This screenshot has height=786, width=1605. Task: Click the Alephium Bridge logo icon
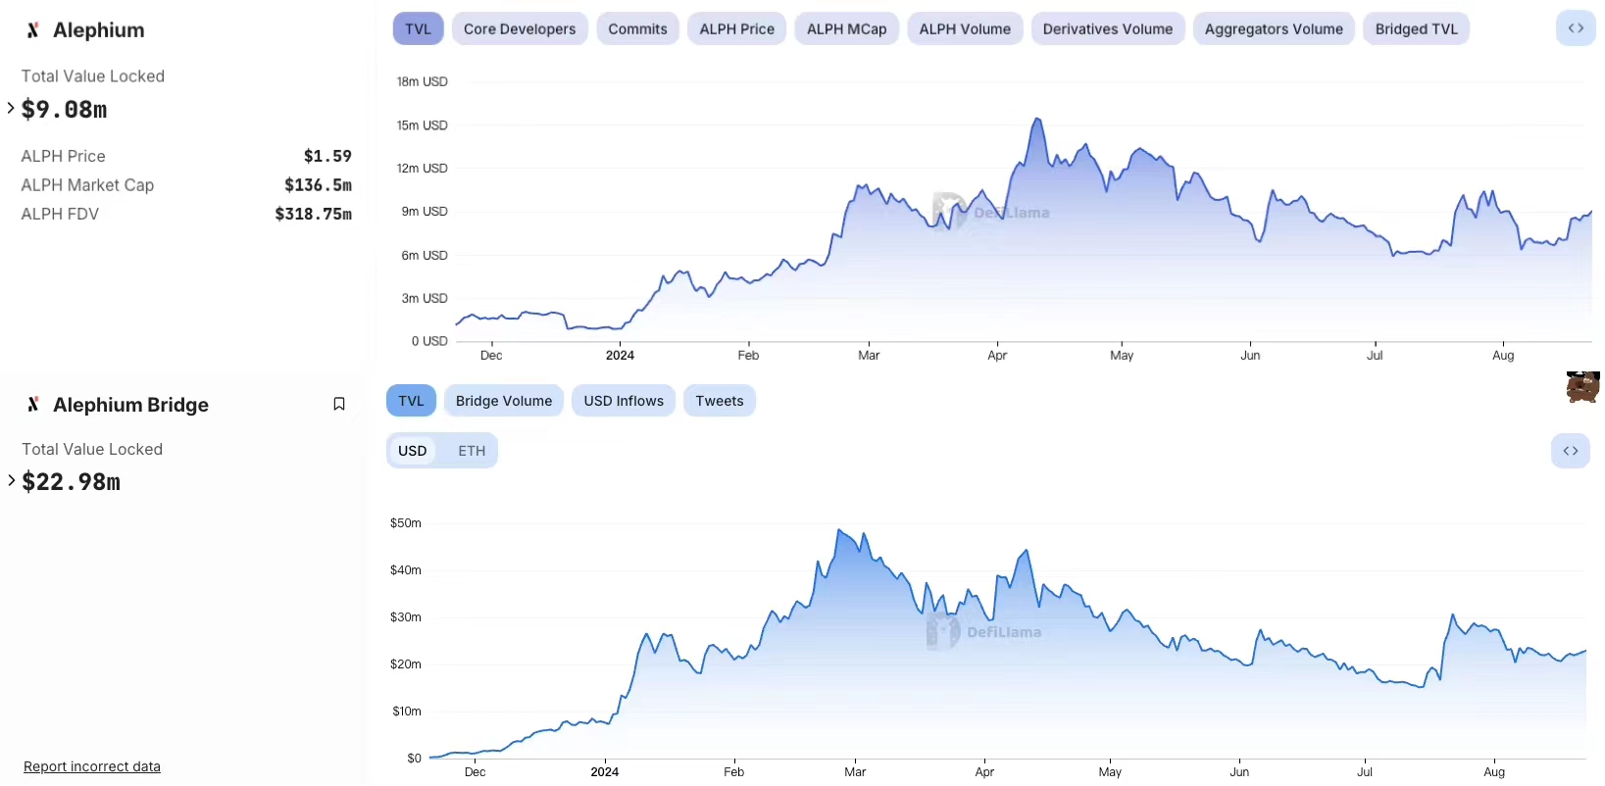[33, 404]
